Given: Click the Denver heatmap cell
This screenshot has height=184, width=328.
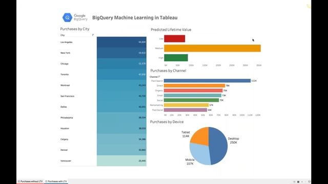Looking at the screenshot, I should click(x=121, y=150).
